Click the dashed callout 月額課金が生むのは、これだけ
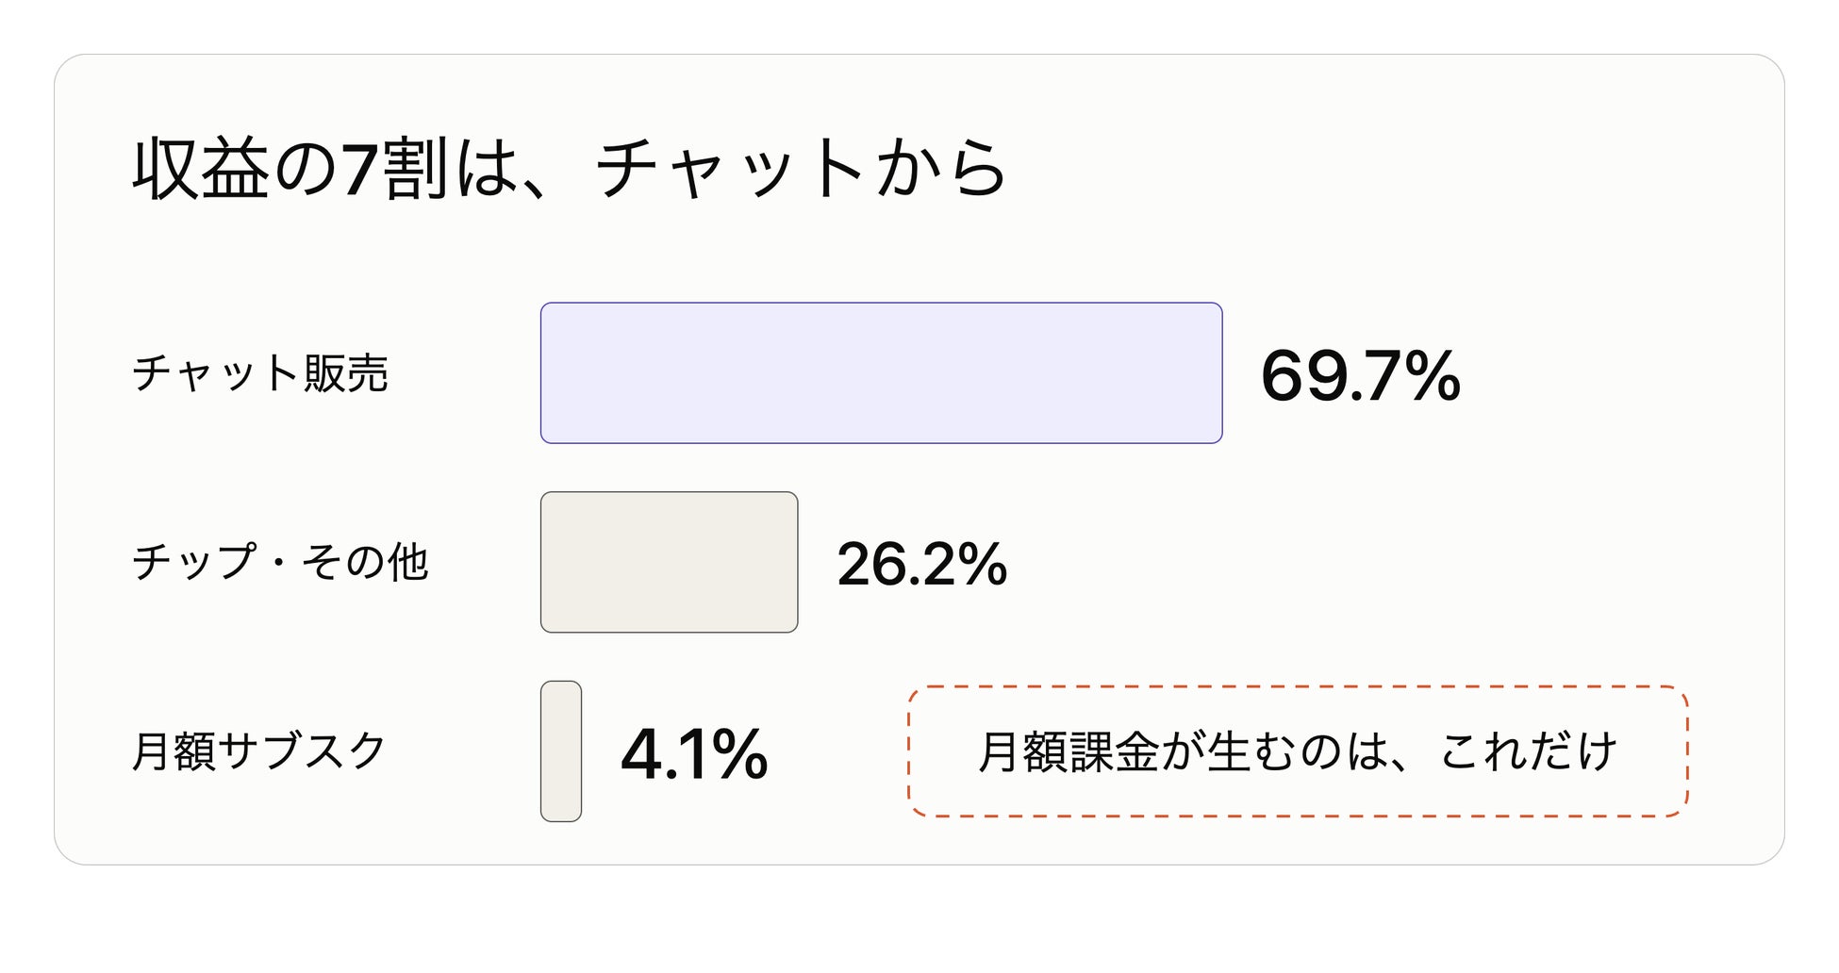 coord(1298,751)
